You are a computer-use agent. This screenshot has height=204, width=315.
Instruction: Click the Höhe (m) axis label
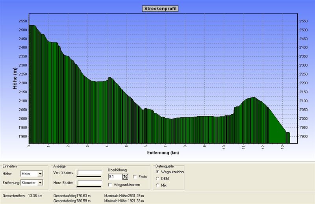click(x=15, y=78)
